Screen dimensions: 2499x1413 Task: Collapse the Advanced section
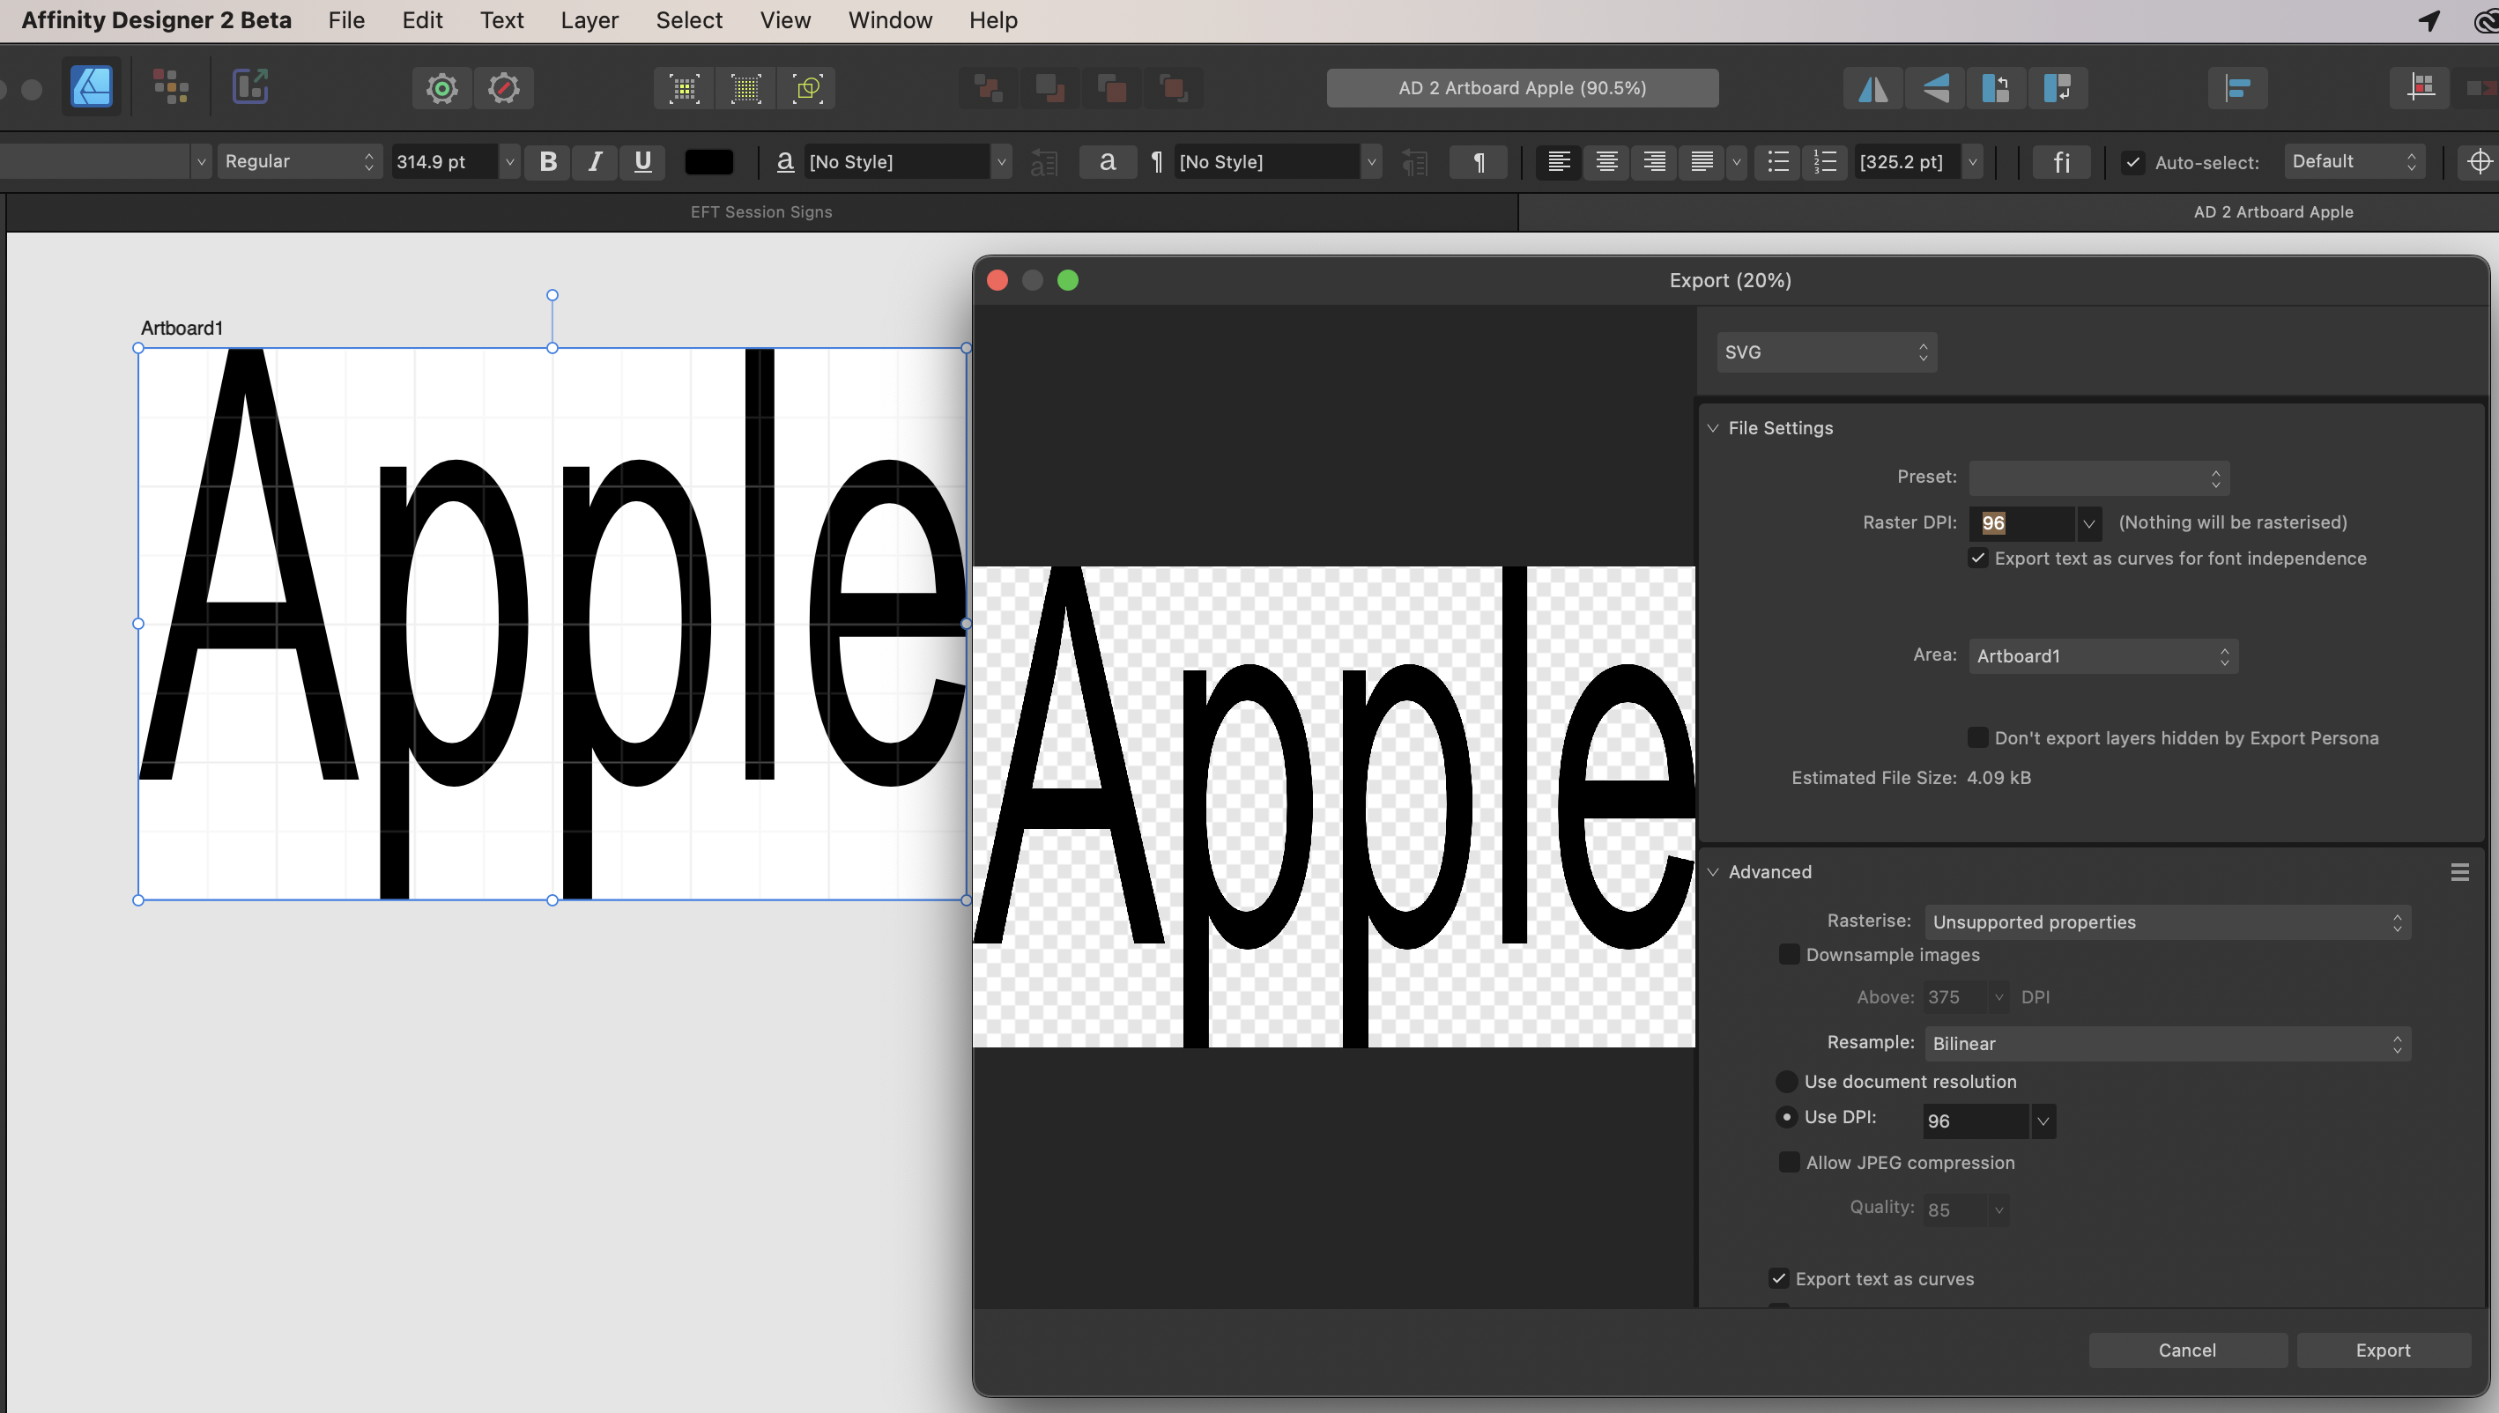coord(1713,871)
